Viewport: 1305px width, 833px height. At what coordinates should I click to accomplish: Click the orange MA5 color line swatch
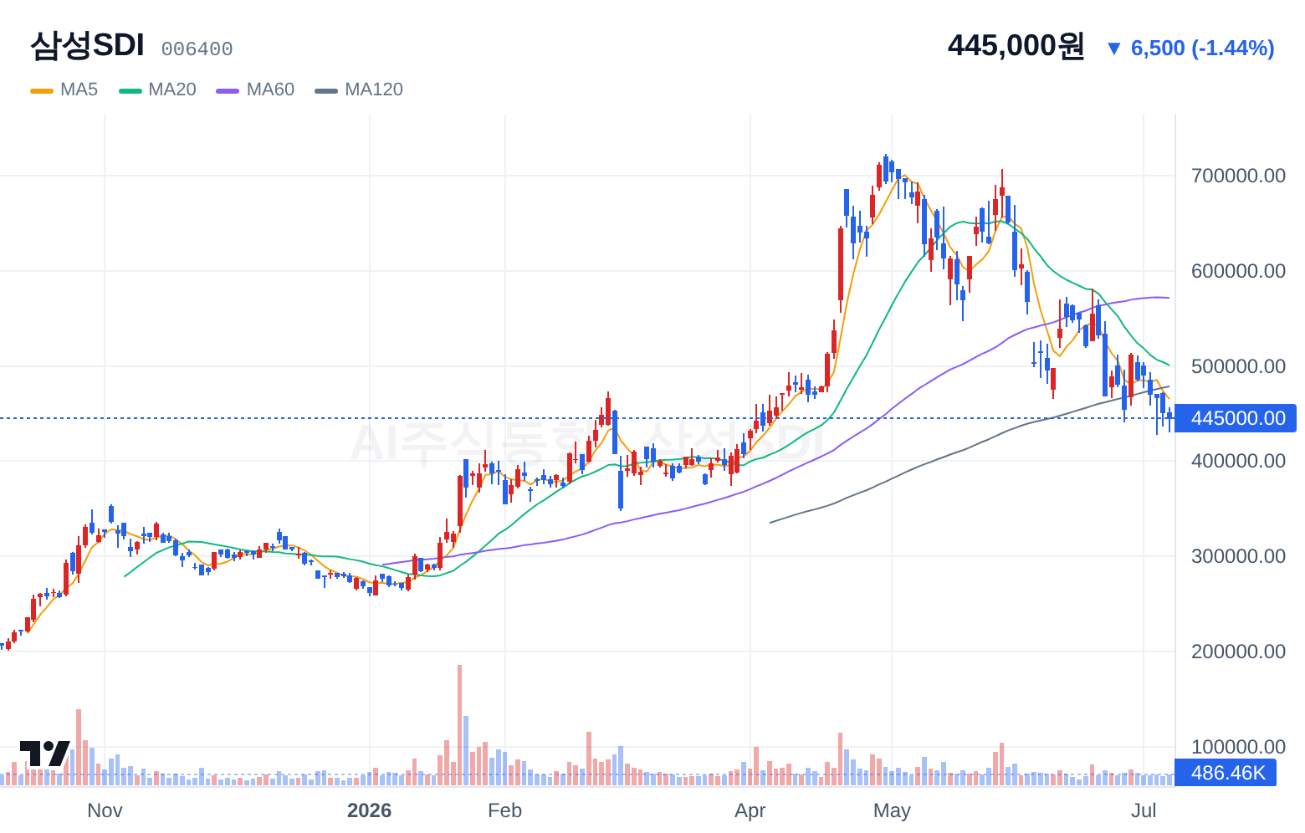tap(42, 90)
